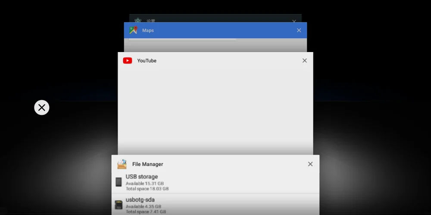The image size is (431, 215).
Task: Click 'Total space 7.41 GB' text
Action: tap(146, 212)
